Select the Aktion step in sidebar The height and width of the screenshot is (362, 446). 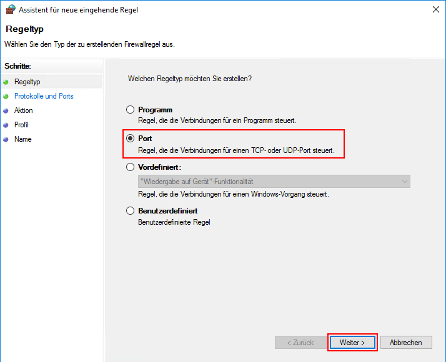pyautogui.click(x=24, y=110)
